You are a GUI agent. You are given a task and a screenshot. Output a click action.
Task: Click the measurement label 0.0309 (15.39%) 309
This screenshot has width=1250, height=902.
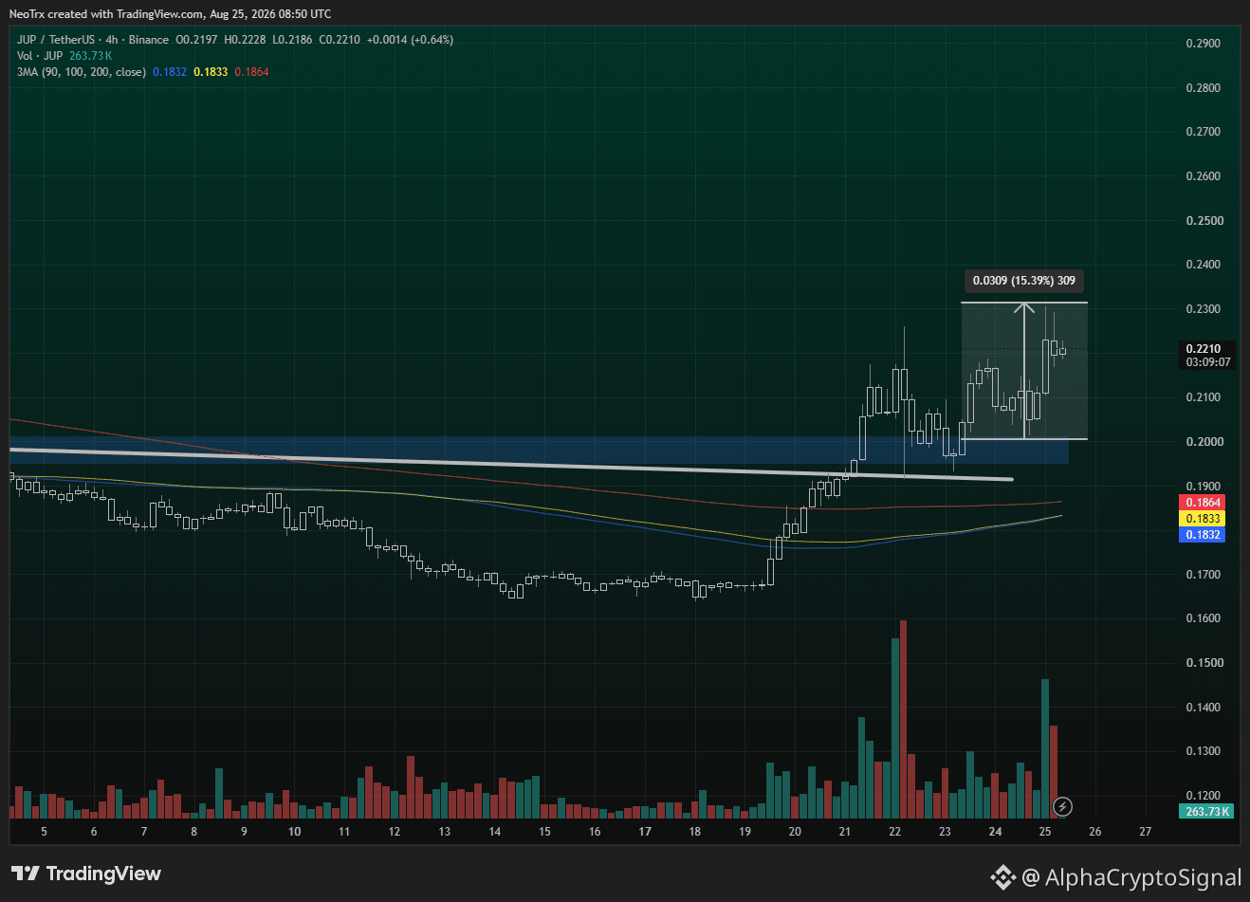(x=1024, y=281)
